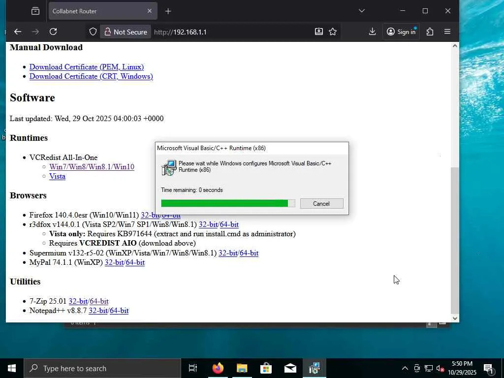Save page to Pocket icon
This screenshot has height=378, width=504.
point(318,31)
